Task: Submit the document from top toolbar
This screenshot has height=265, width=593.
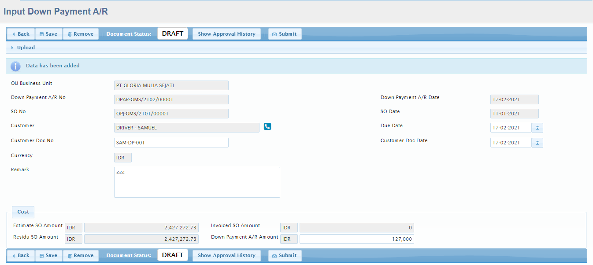Action: [x=285, y=34]
